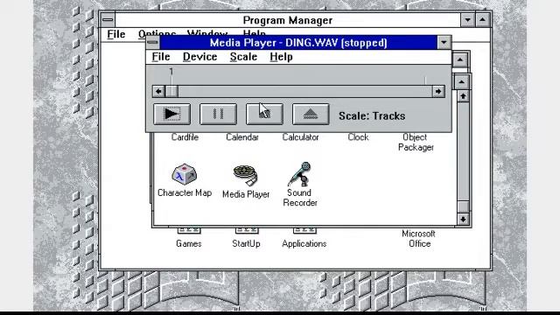Open the Help menu in Media Player
Screen dimensions: 560x315
281,57
